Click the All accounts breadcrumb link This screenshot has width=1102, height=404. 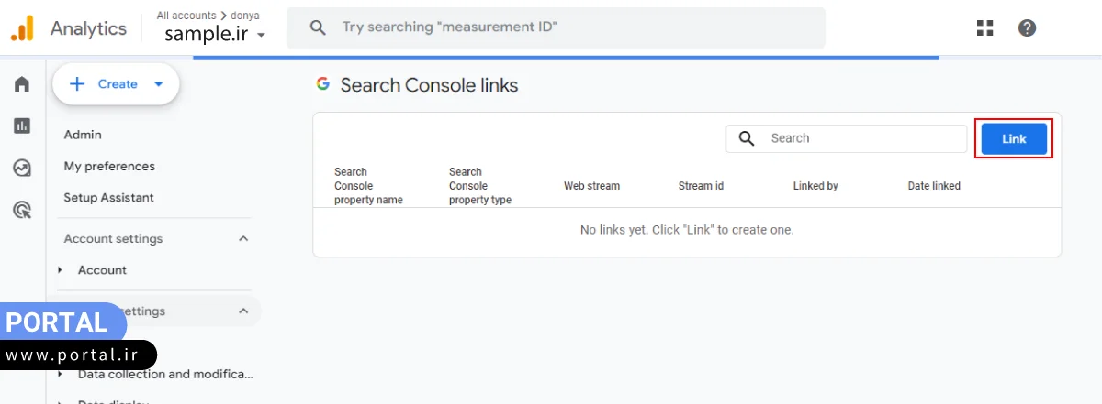click(x=186, y=16)
